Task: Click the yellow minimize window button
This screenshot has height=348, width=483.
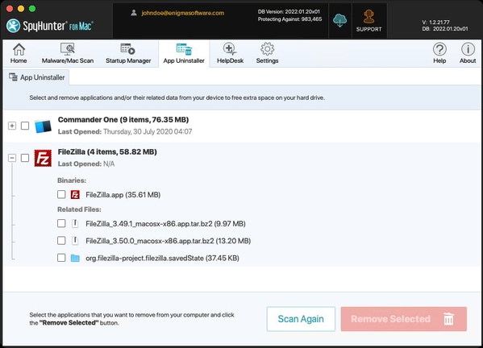Action: pos(21,8)
